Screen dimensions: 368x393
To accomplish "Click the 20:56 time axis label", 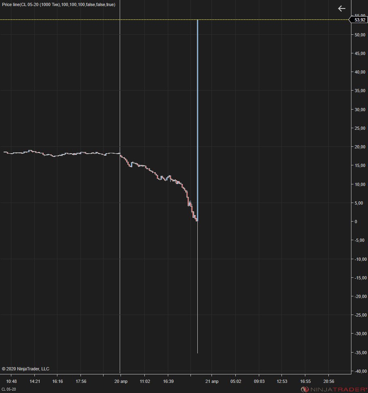I will coord(329,381).
